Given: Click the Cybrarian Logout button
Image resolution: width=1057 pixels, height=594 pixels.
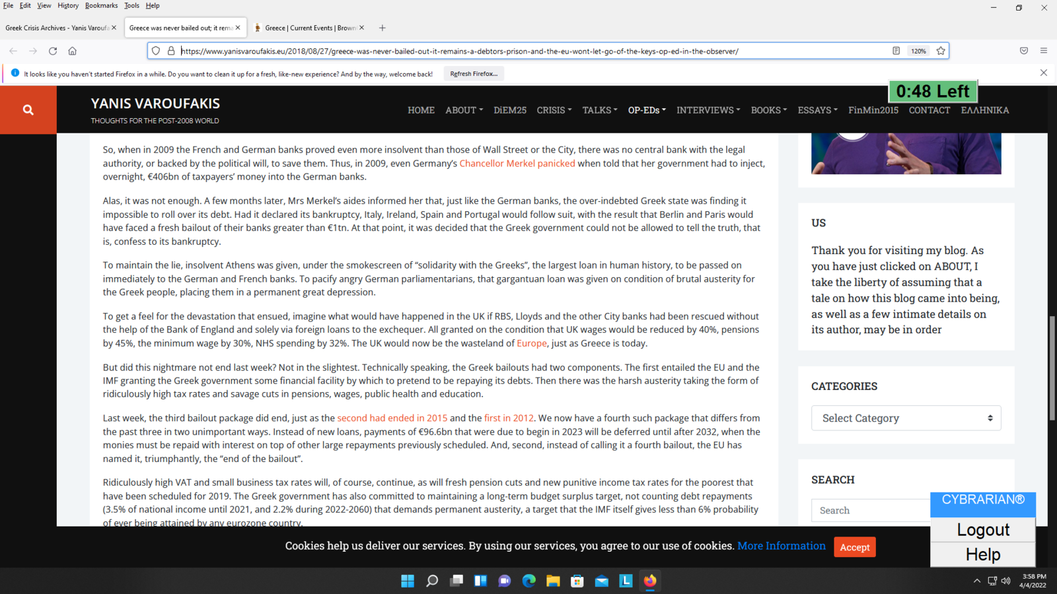Looking at the screenshot, I should click(983, 530).
